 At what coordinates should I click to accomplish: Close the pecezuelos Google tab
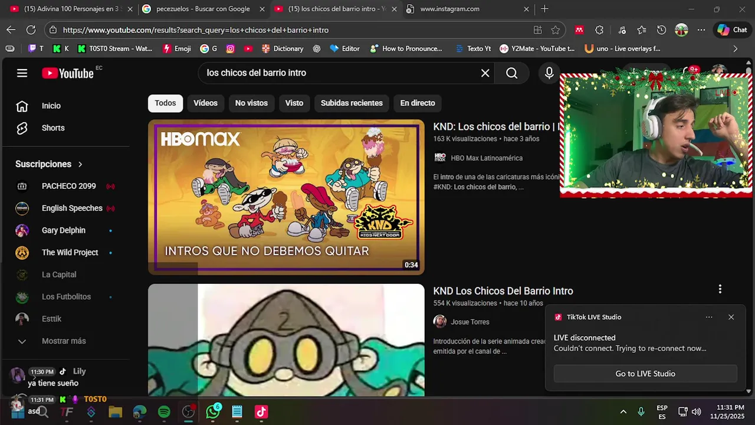point(262,9)
